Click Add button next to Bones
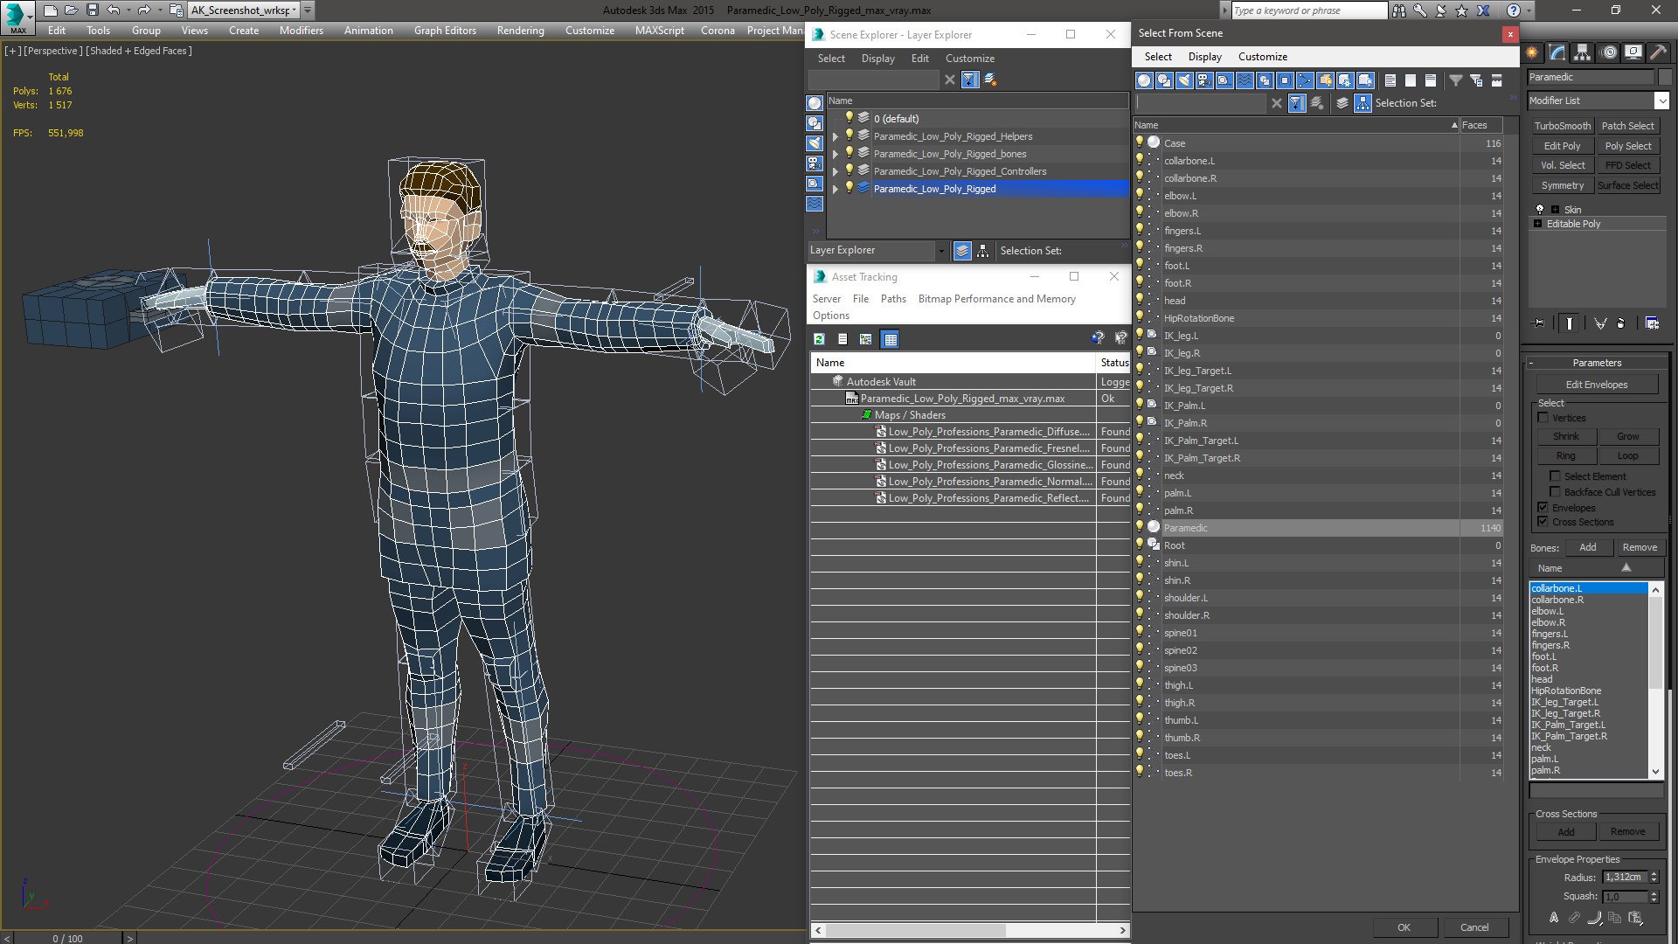The image size is (1678, 944). tap(1588, 547)
